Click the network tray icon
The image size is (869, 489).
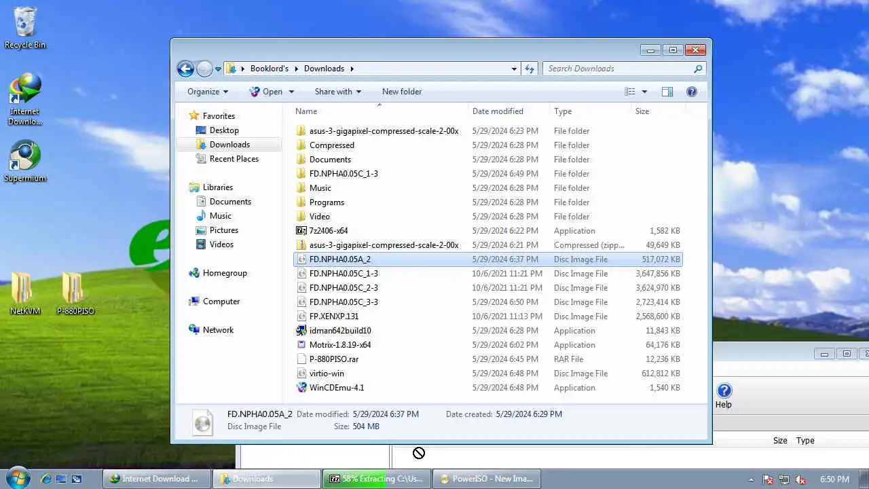coord(784,479)
